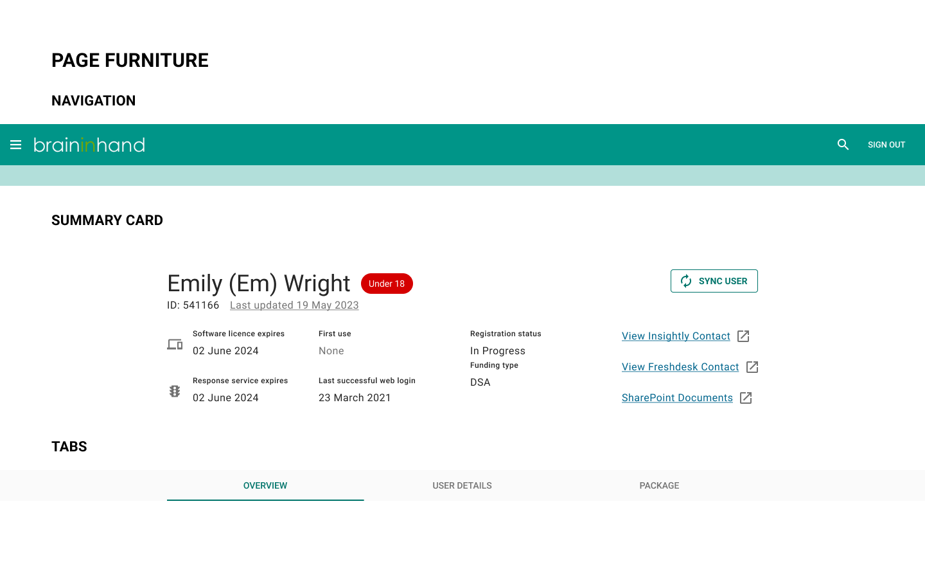Image resolution: width=925 pixels, height=569 pixels.
Task: Open search via magnifier icon
Action: click(843, 145)
